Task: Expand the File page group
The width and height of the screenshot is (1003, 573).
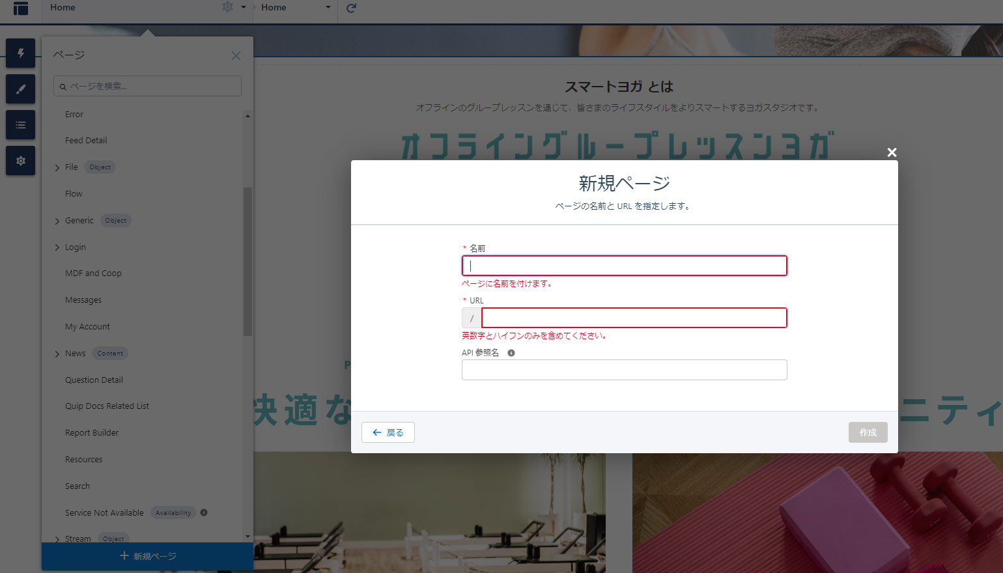Action: 57,168
